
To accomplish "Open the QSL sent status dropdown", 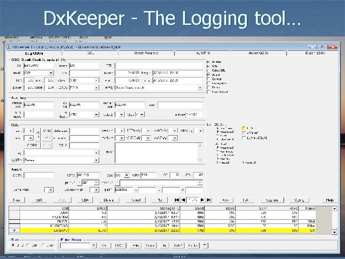I will 31,131.
